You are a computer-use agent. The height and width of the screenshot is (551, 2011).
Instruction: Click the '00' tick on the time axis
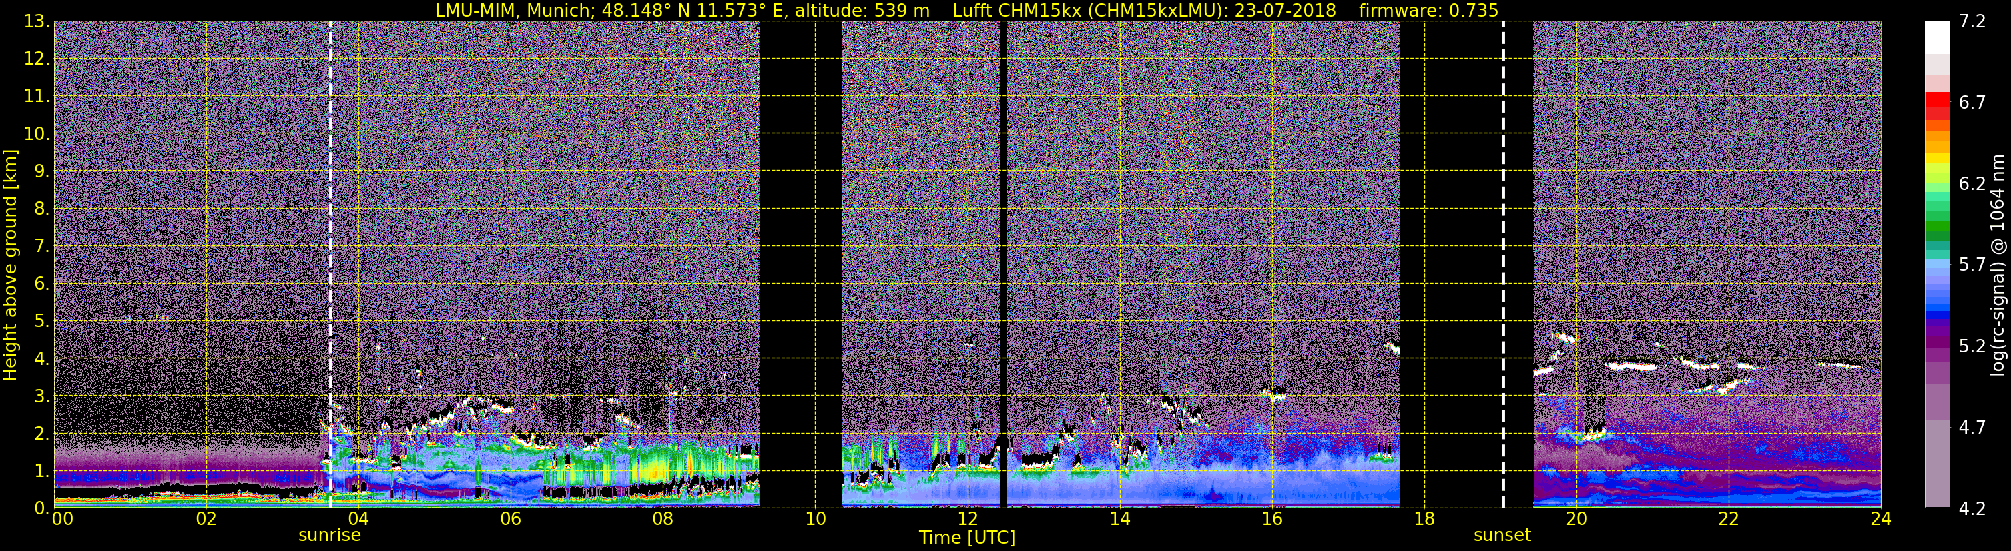coord(63,519)
